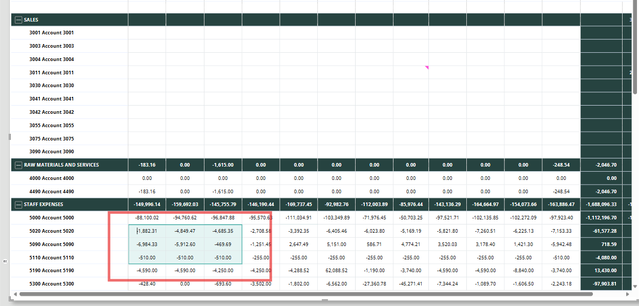Click the pink comment marker triangle
Viewport: 639px width, 306px height.
click(x=427, y=67)
